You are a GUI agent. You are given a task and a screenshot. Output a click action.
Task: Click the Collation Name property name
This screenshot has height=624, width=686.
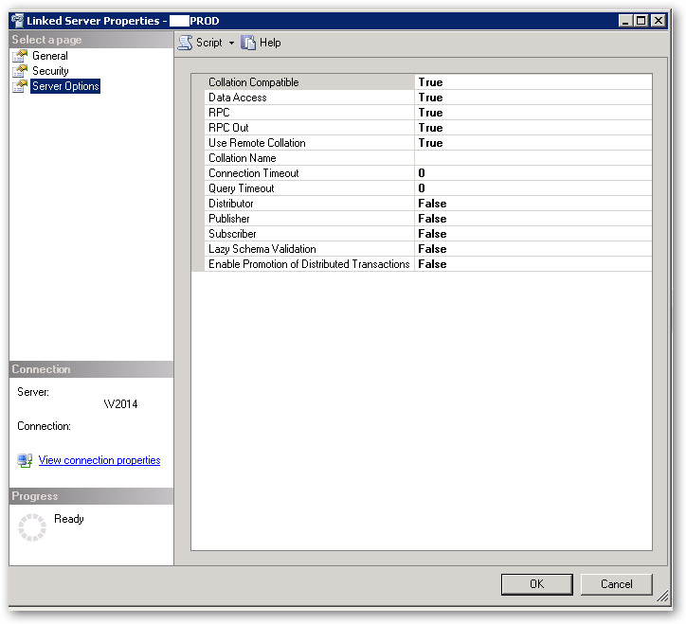(x=242, y=158)
